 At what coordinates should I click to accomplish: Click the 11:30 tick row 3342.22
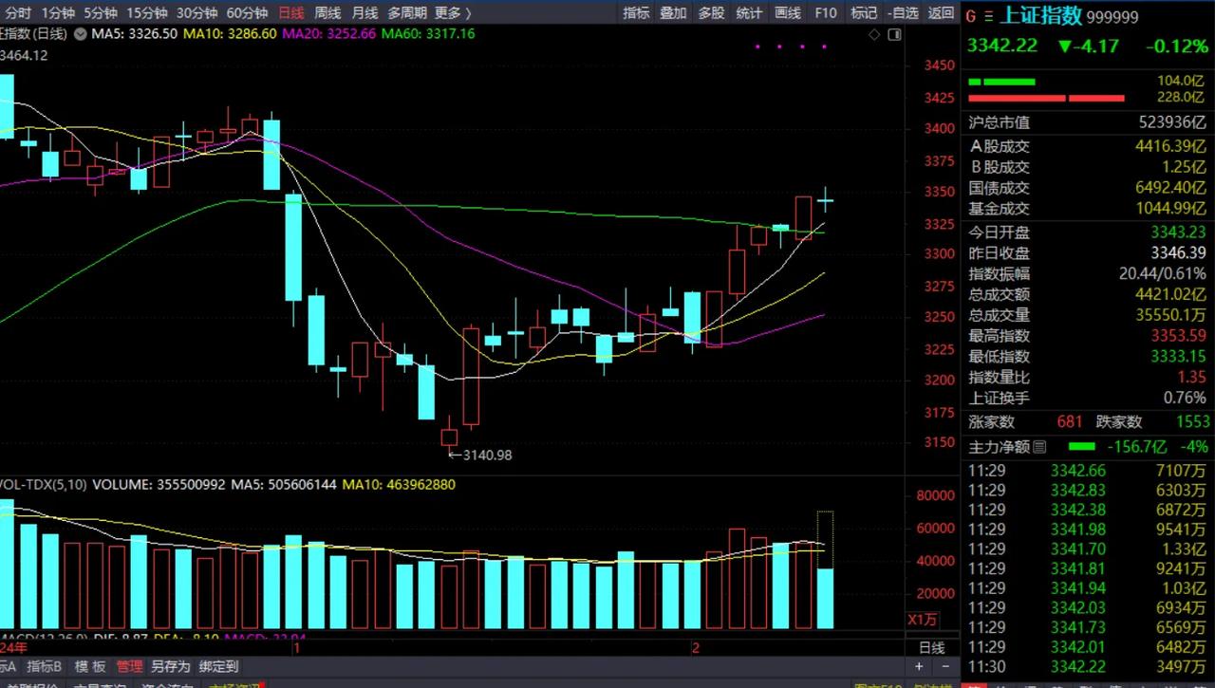click(x=1088, y=668)
